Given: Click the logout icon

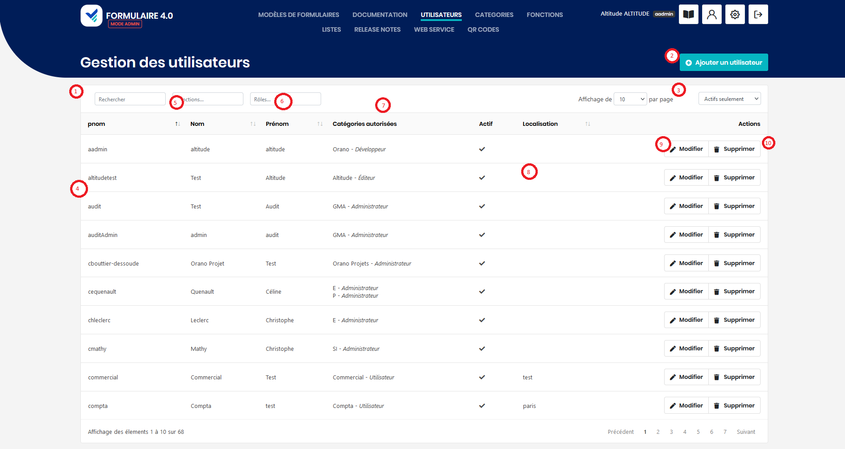Looking at the screenshot, I should (758, 14).
